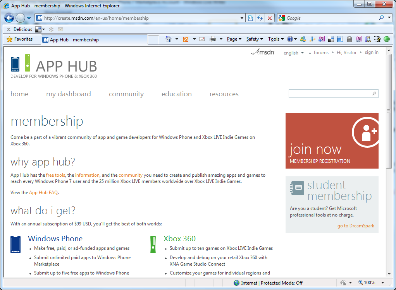
Task: Click the Windows Phone heading
Action: coord(55,239)
